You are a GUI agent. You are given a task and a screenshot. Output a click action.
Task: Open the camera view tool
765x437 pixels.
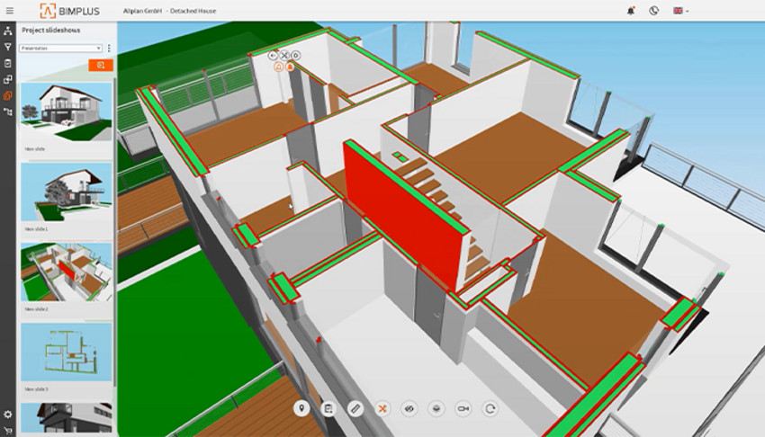click(x=463, y=408)
